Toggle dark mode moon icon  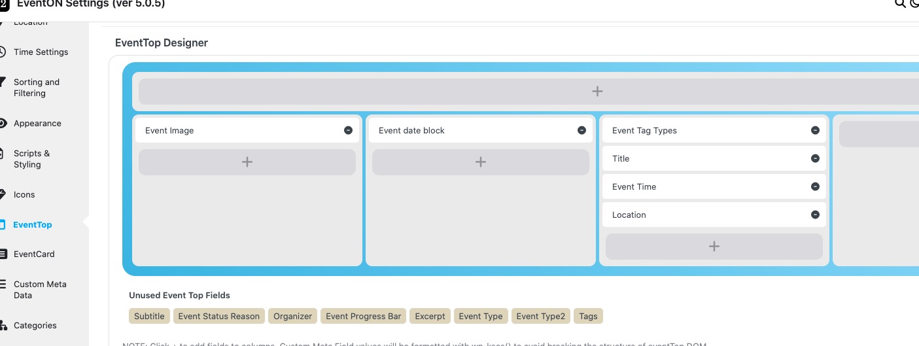(x=914, y=4)
